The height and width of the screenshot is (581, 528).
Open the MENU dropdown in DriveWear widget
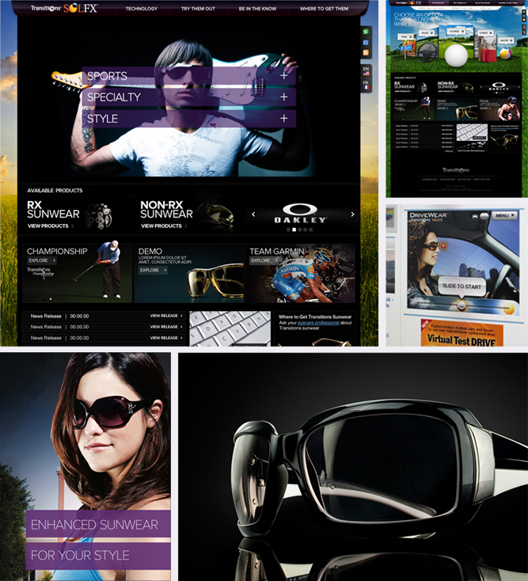tap(504, 215)
